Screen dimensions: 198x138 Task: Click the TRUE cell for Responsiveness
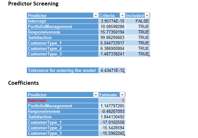(138, 32)
